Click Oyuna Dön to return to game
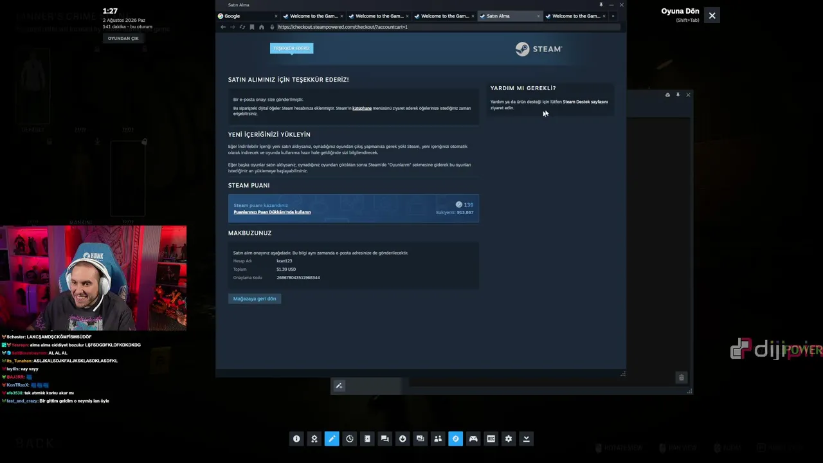The image size is (823, 463). [680, 12]
